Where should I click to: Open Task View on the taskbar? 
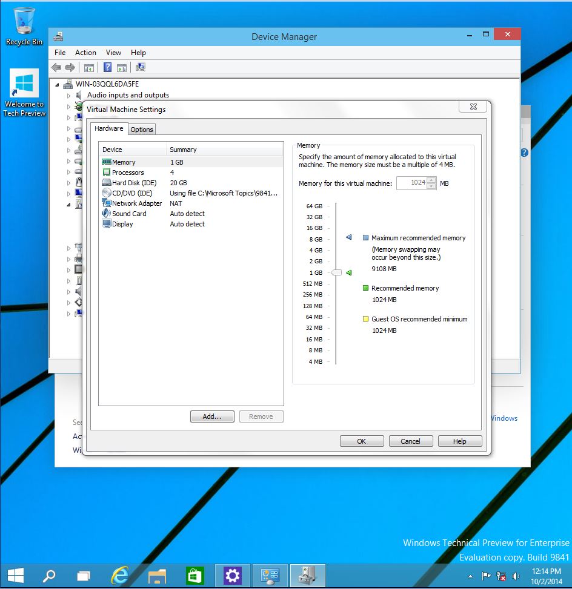pyautogui.click(x=83, y=576)
